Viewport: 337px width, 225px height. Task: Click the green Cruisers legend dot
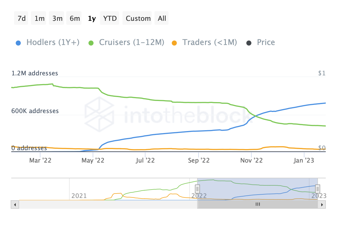pos(91,42)
